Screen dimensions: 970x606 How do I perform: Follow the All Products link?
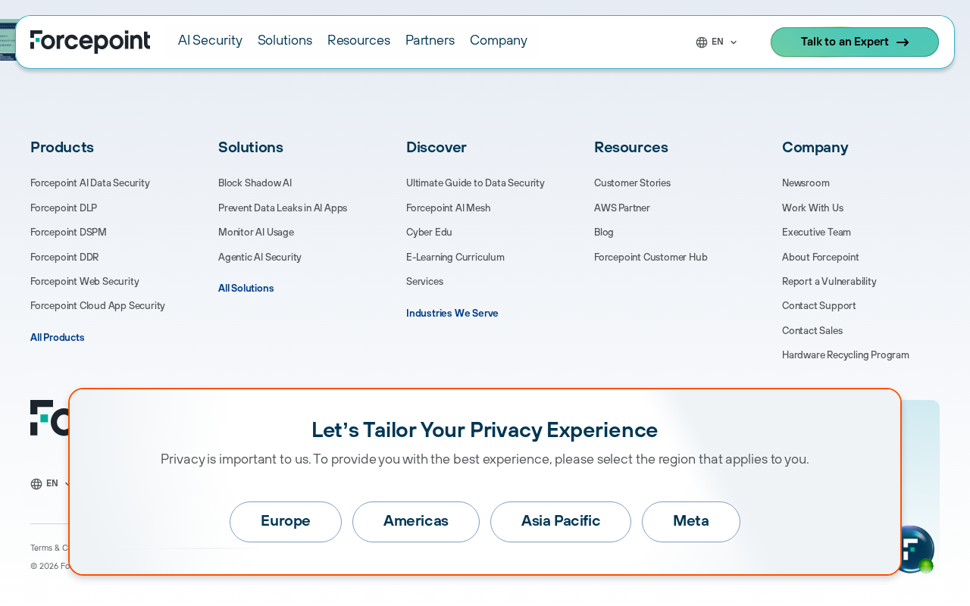(58, 338)
